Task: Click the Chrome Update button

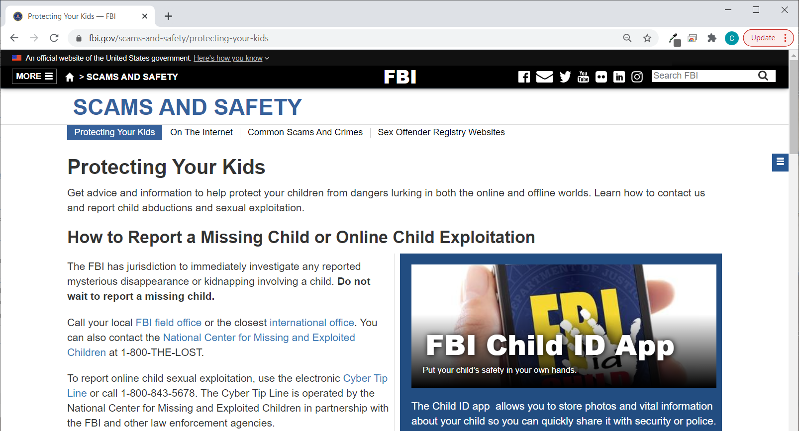Action: (763, 38)
